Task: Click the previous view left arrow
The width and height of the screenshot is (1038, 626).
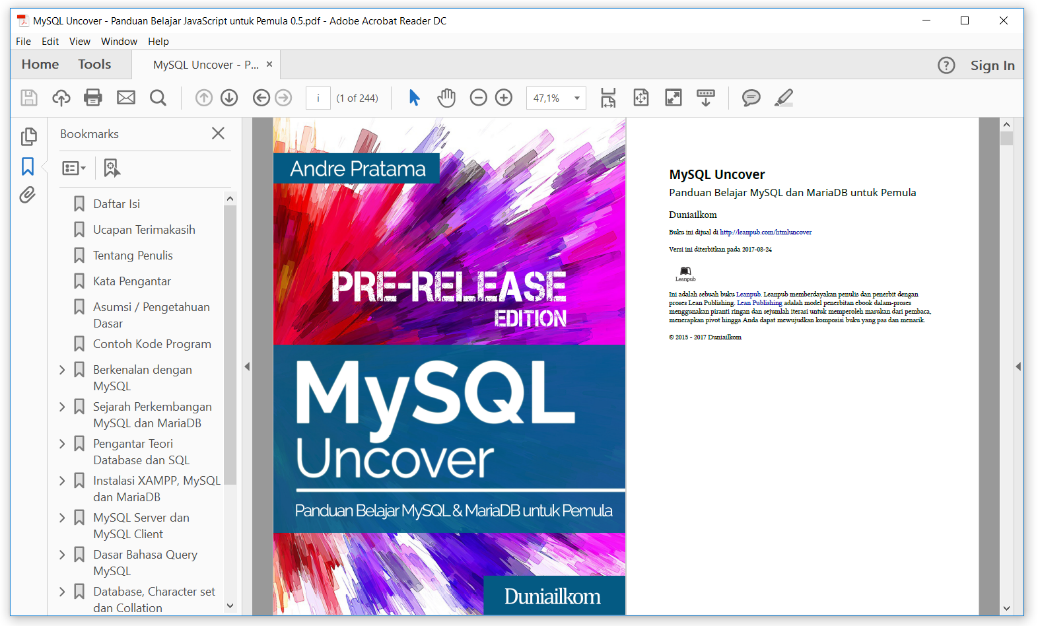Action: coord(261,98)
